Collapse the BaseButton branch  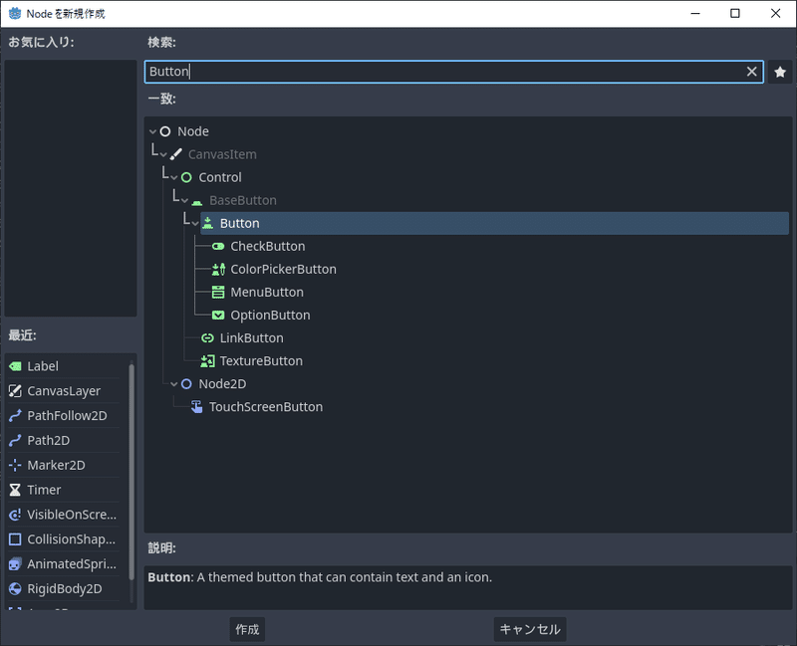point(185,201)
